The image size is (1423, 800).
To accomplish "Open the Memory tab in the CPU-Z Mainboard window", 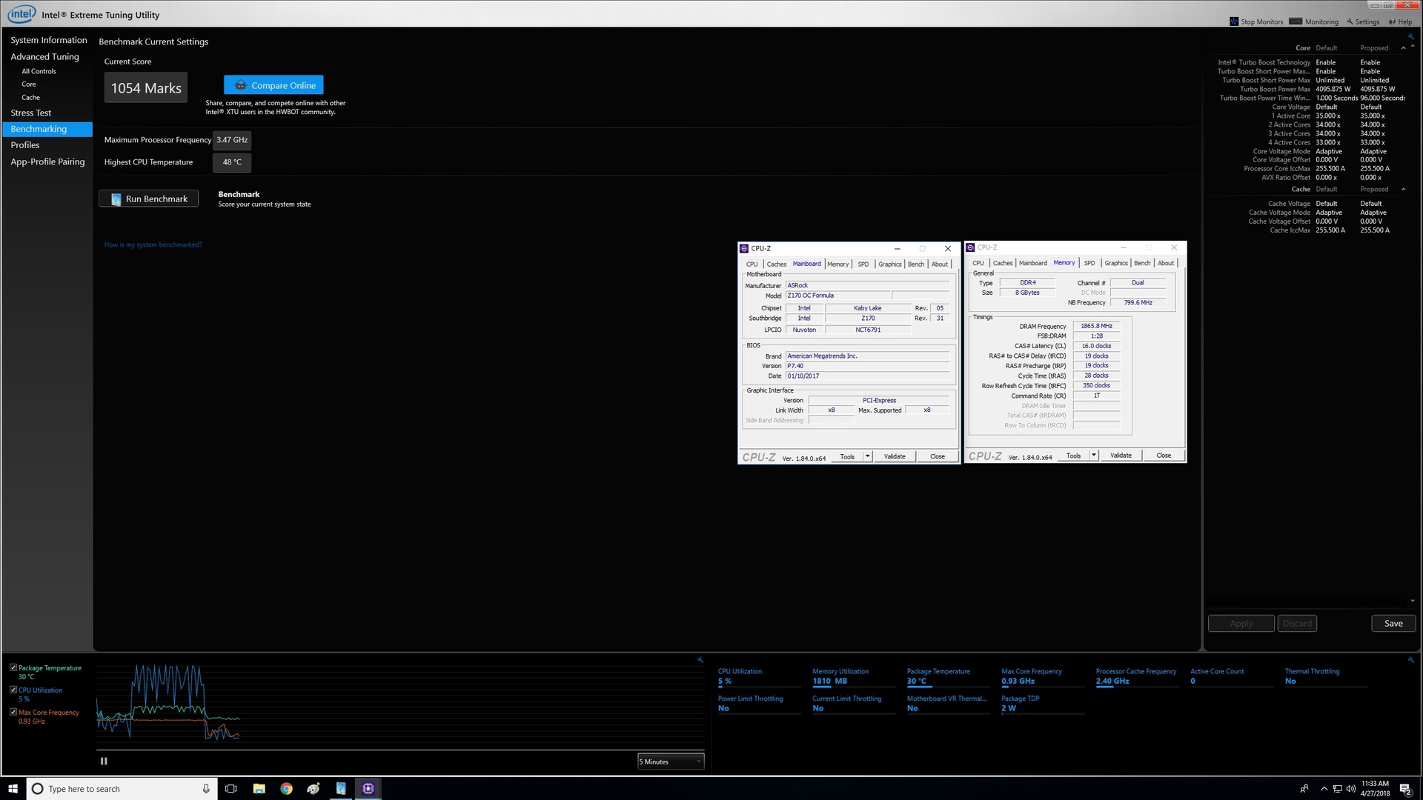I will click(x=837, y=264).
